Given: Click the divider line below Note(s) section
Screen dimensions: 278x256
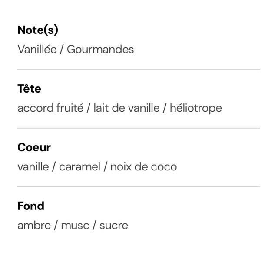Looking at the screenshot, I should click(139, 70).
